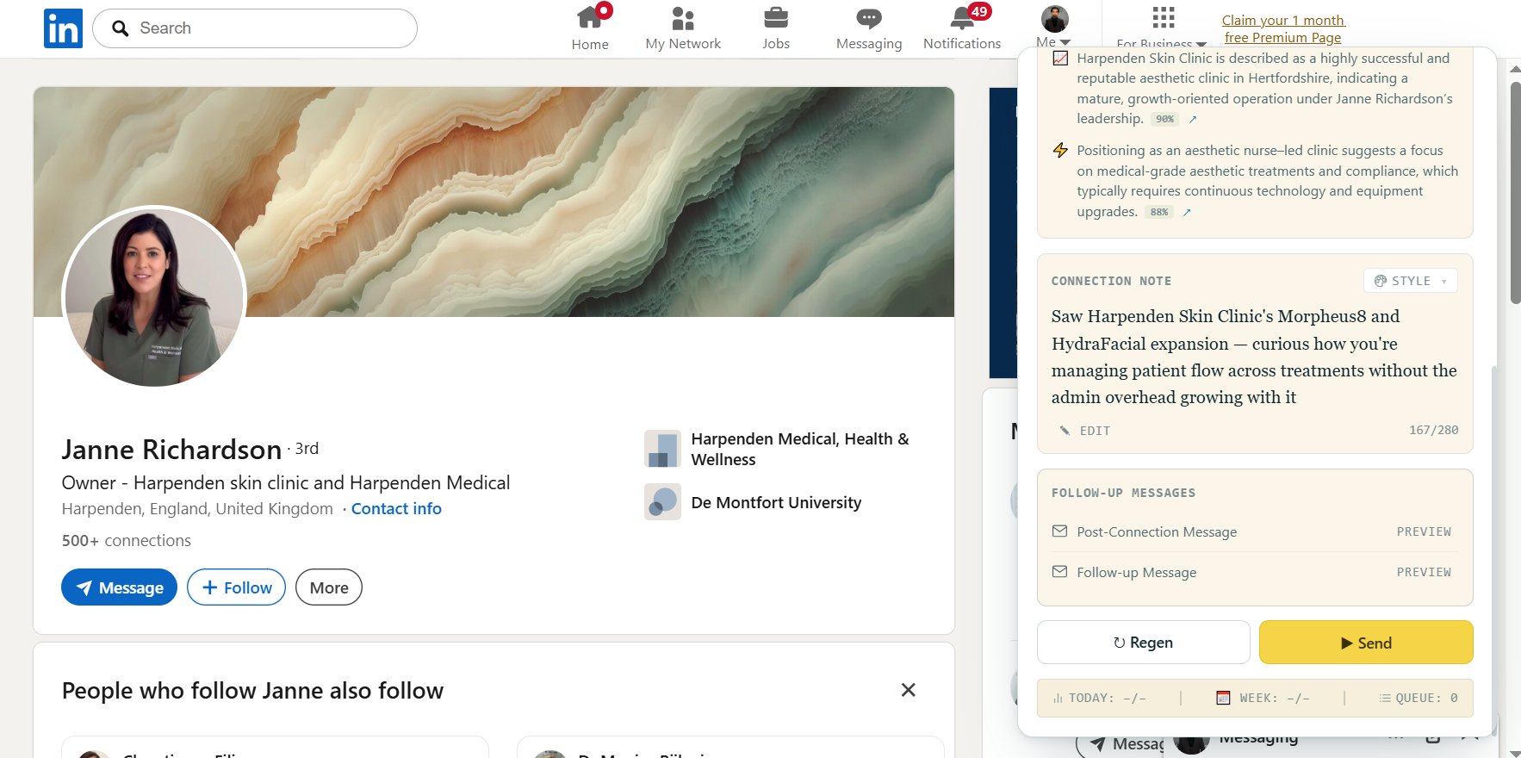Go to Notifications tab label
1521x758 pixels.
(962, 44)
